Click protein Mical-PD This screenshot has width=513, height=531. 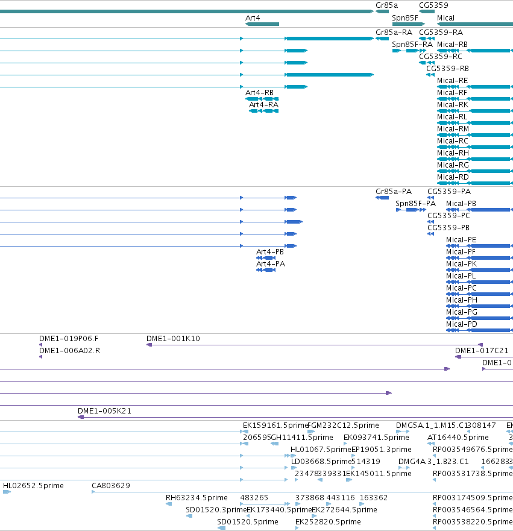(x=479, y=330)
